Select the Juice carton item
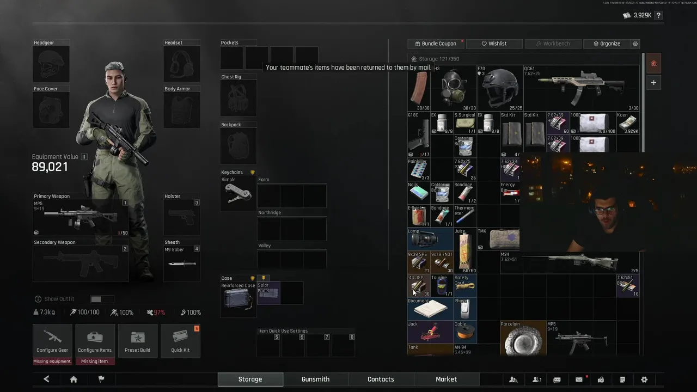Image resolution: width=697 pixels, height=392 pixels. click(465, 250)
